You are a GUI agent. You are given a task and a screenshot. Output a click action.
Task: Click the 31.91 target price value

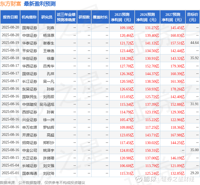[x=194, y=104]
